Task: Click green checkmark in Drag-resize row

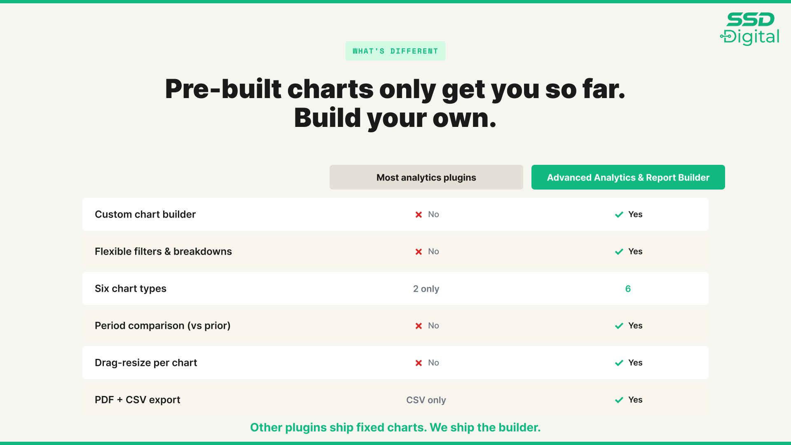Action: [x=619, y=363]
